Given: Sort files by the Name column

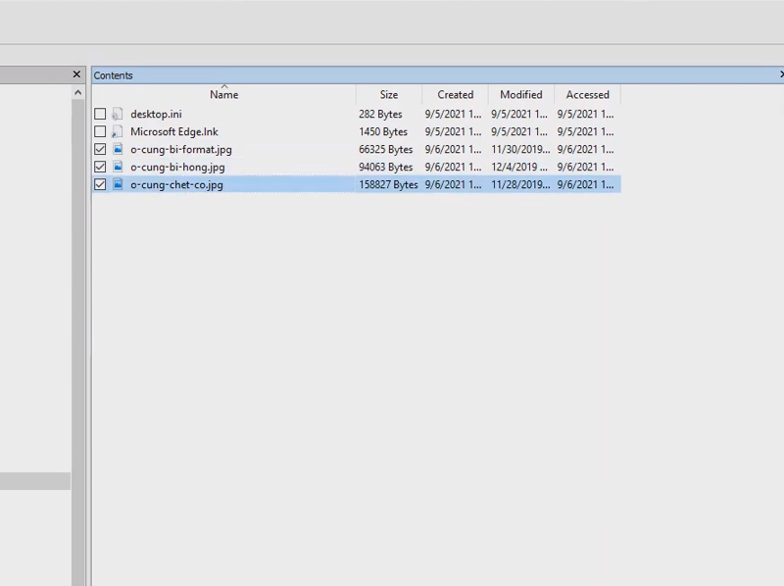Looking at the screenshot, I should click(x=223, y=95).
